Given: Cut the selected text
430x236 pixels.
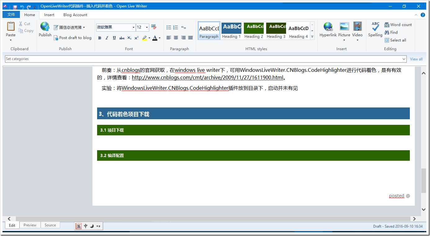Looking at the screenshot, I should [x=25, y=24].
